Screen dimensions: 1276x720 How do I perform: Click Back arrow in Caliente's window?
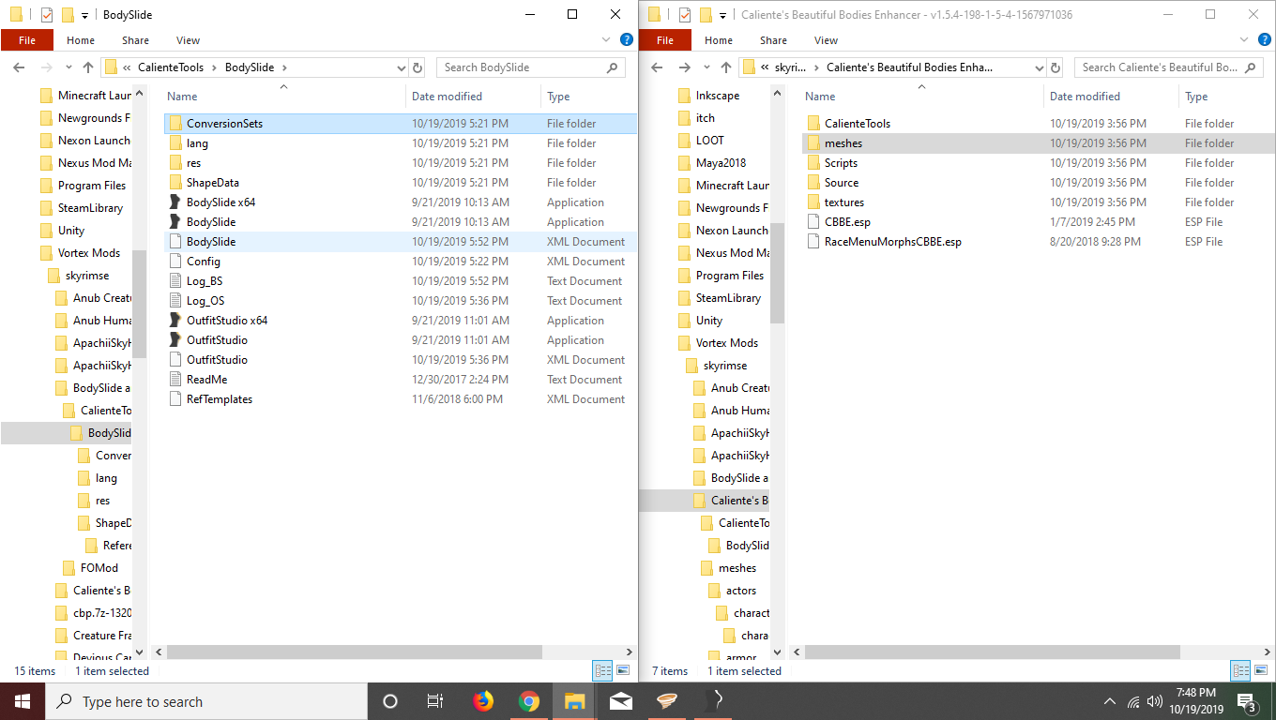point(657,67)
